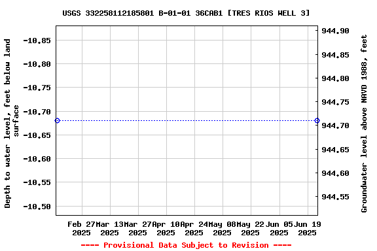This screenshot has height=251, width=377.
Task: Select the -10.80 left axis label
Action: click(37, 64)
